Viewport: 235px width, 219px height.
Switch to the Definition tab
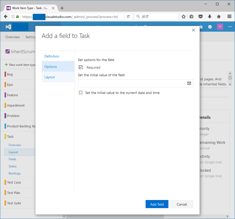[x=52, y=56]
